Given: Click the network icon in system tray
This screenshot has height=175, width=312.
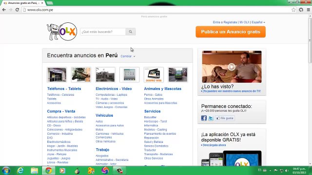Looking at the screenshot, I should pos(281,171).
